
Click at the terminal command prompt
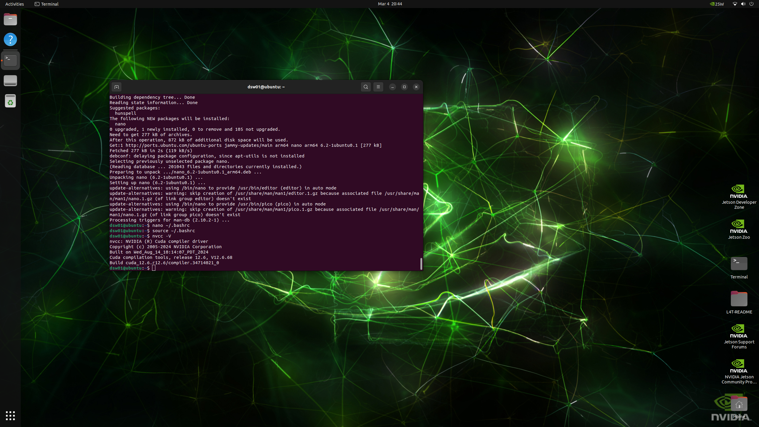[x=154, y=268]
